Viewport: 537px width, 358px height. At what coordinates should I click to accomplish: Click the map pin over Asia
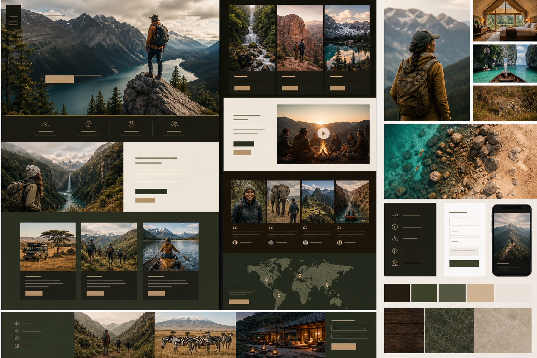327,285
